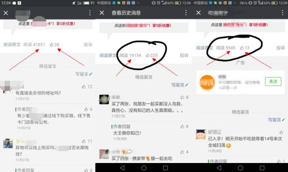Tap the Android home button in middle phone

[x=144, y=168]
